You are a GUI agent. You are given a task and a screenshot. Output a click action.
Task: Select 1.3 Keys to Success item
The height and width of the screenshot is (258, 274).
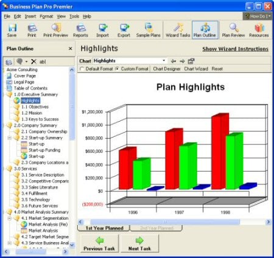(40, 119)
